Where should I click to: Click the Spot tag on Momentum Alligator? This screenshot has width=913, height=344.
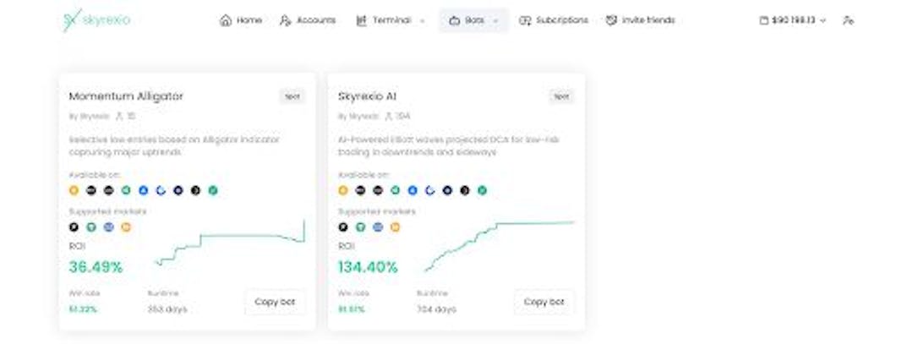[x=292, y=96]
